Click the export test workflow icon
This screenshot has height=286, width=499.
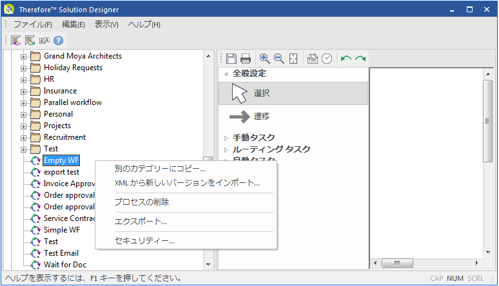tap(35, 172)
